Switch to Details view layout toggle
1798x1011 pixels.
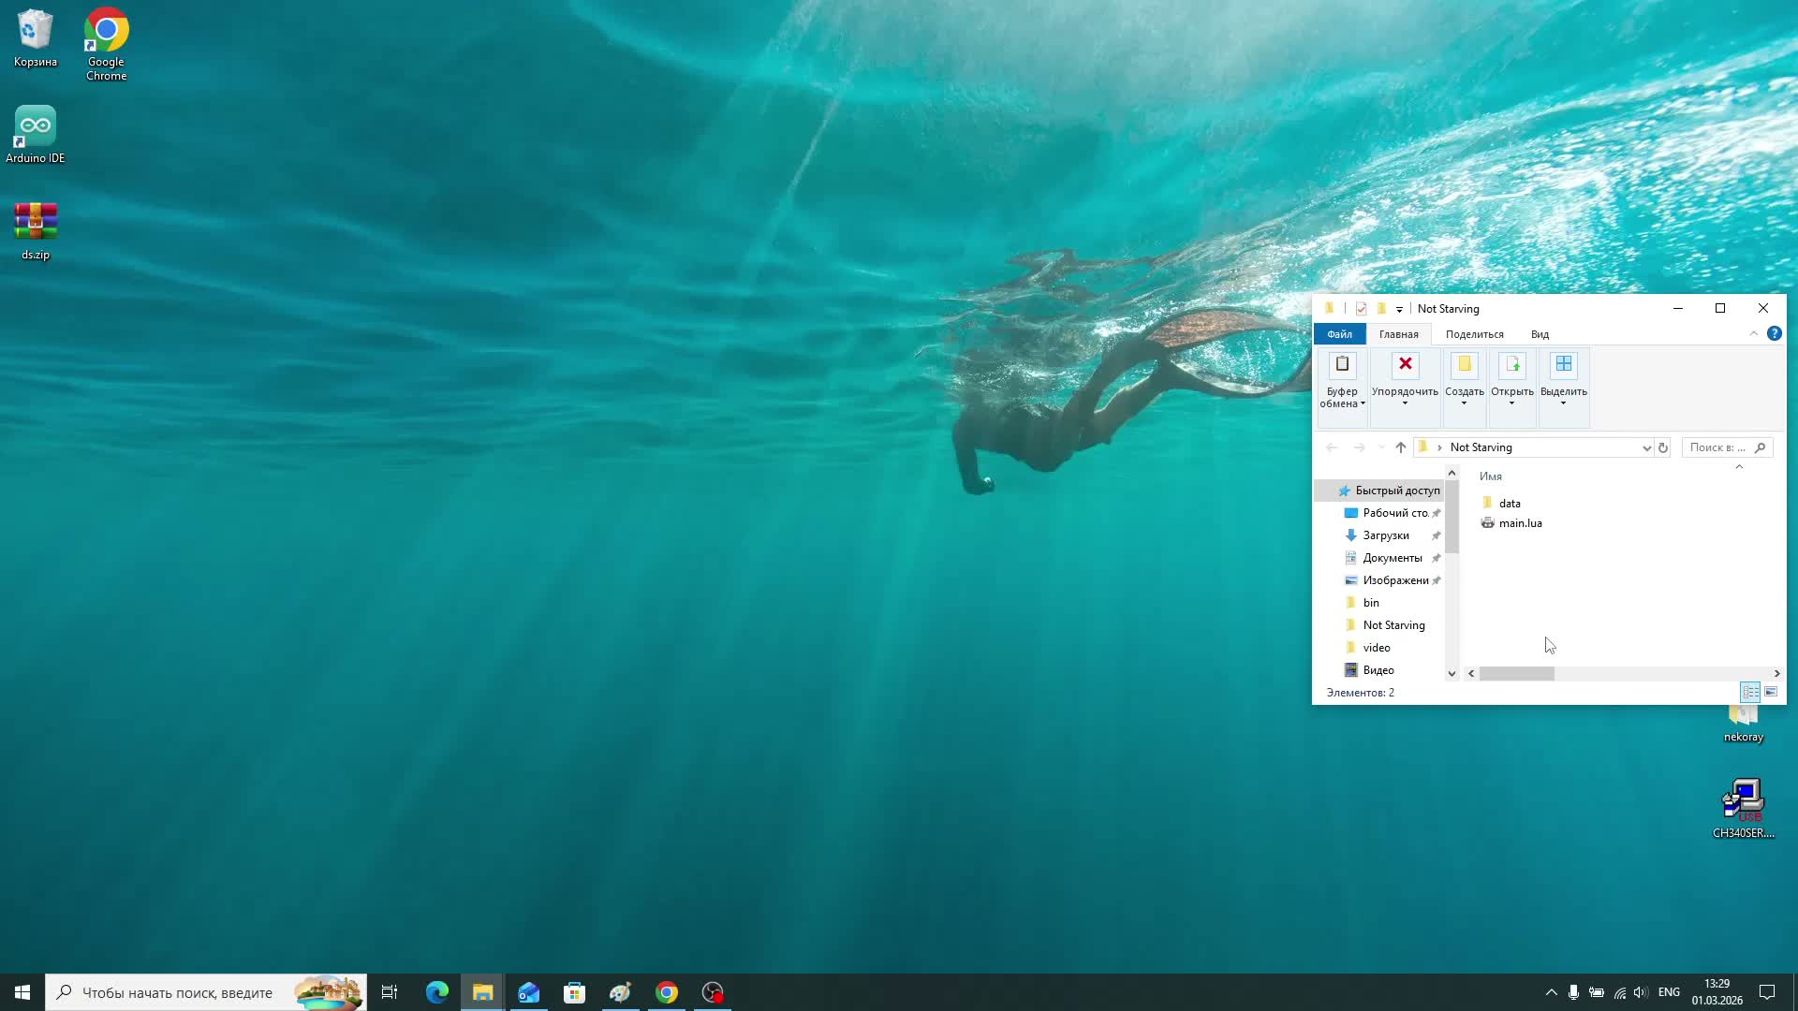click(1749, 693)
